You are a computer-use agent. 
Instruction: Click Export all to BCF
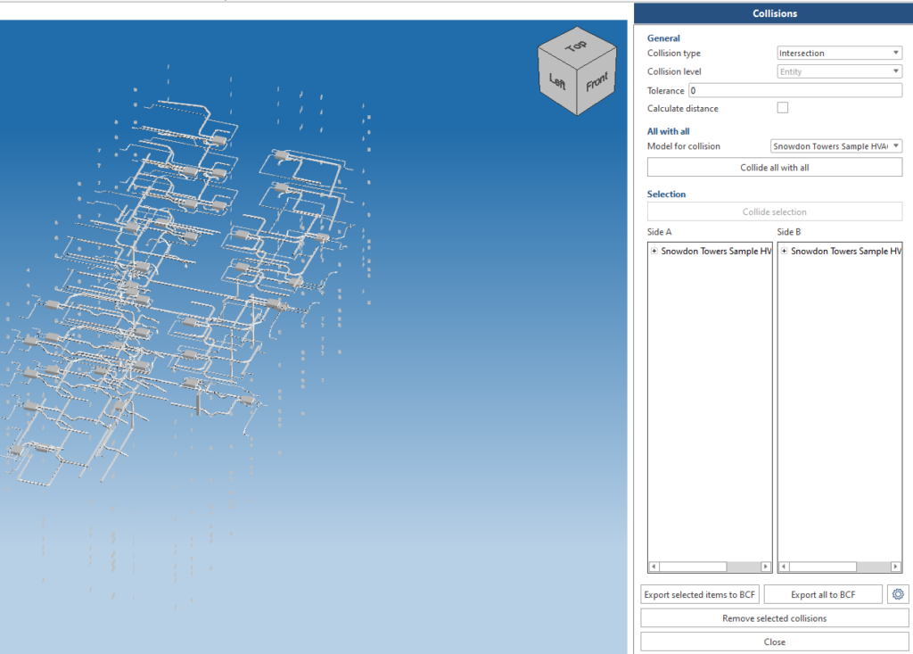[822, 593]
